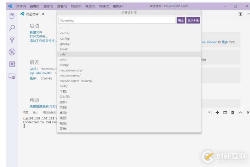Open the Search view in activity bar
Image resolution: width=250 pixels, height=167 pixels.
(x=12, y=28)
